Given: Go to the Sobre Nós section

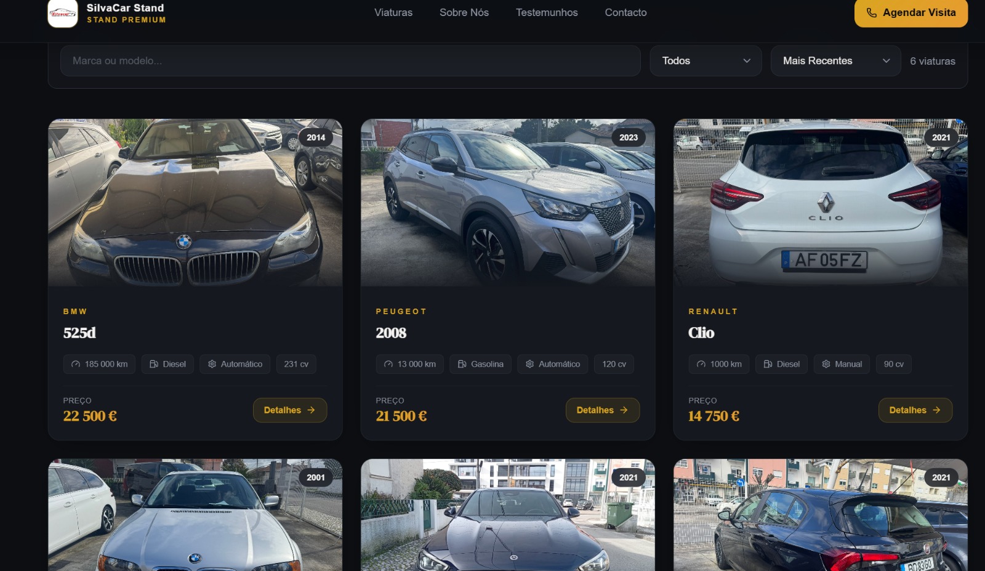Looking at the screenshot, I should click(464, 12).
